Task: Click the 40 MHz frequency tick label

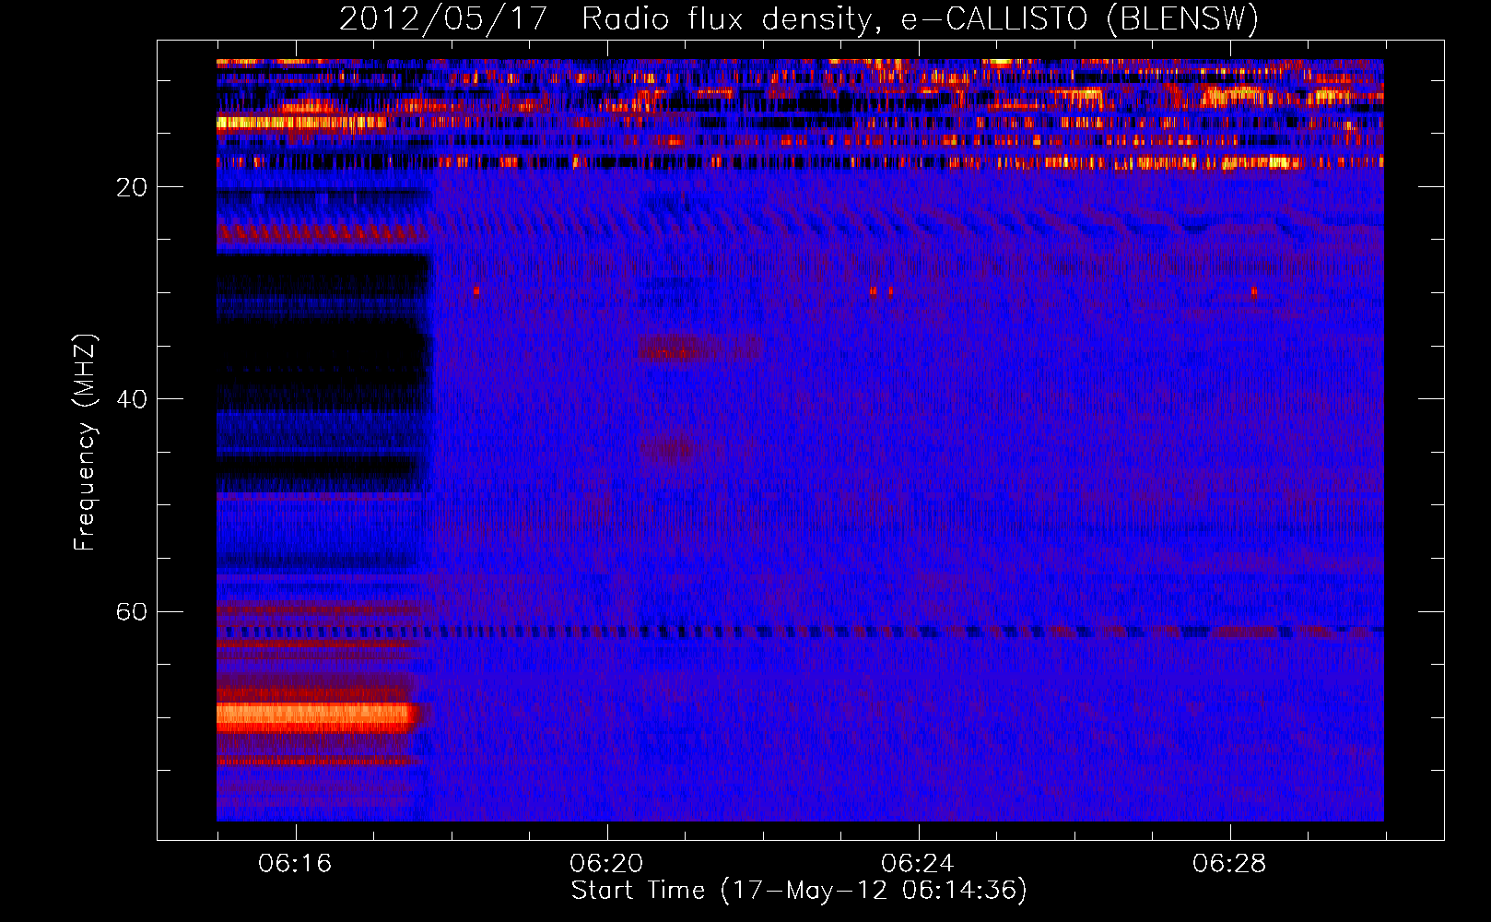Action: (132, 399)
